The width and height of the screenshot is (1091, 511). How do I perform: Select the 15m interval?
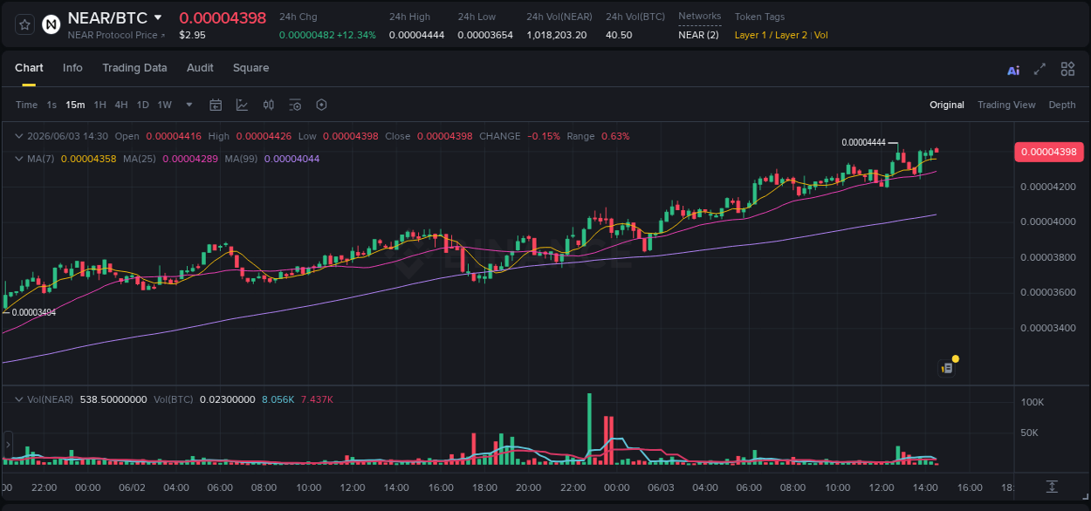coord(75,105)
